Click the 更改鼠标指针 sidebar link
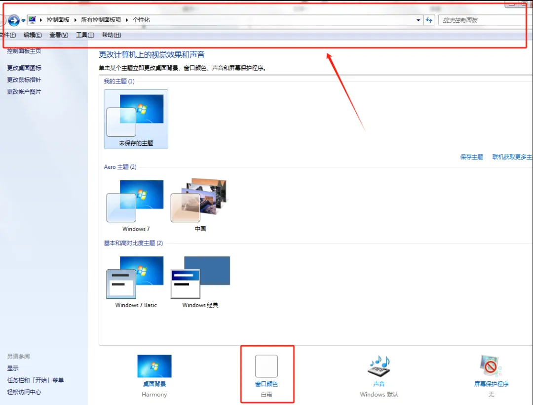Image resolution: width=533 pixels, height=405 pixels. coord(24,80)
